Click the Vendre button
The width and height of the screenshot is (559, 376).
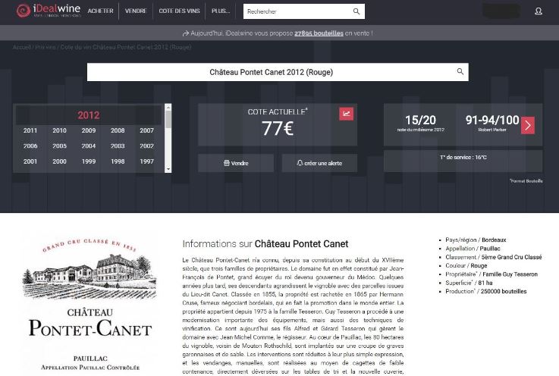[x=236, y=163]
